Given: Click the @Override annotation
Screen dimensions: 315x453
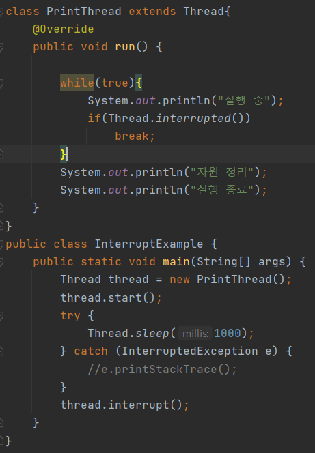Looking at the screenshot, I should click(x=64, y=29).
